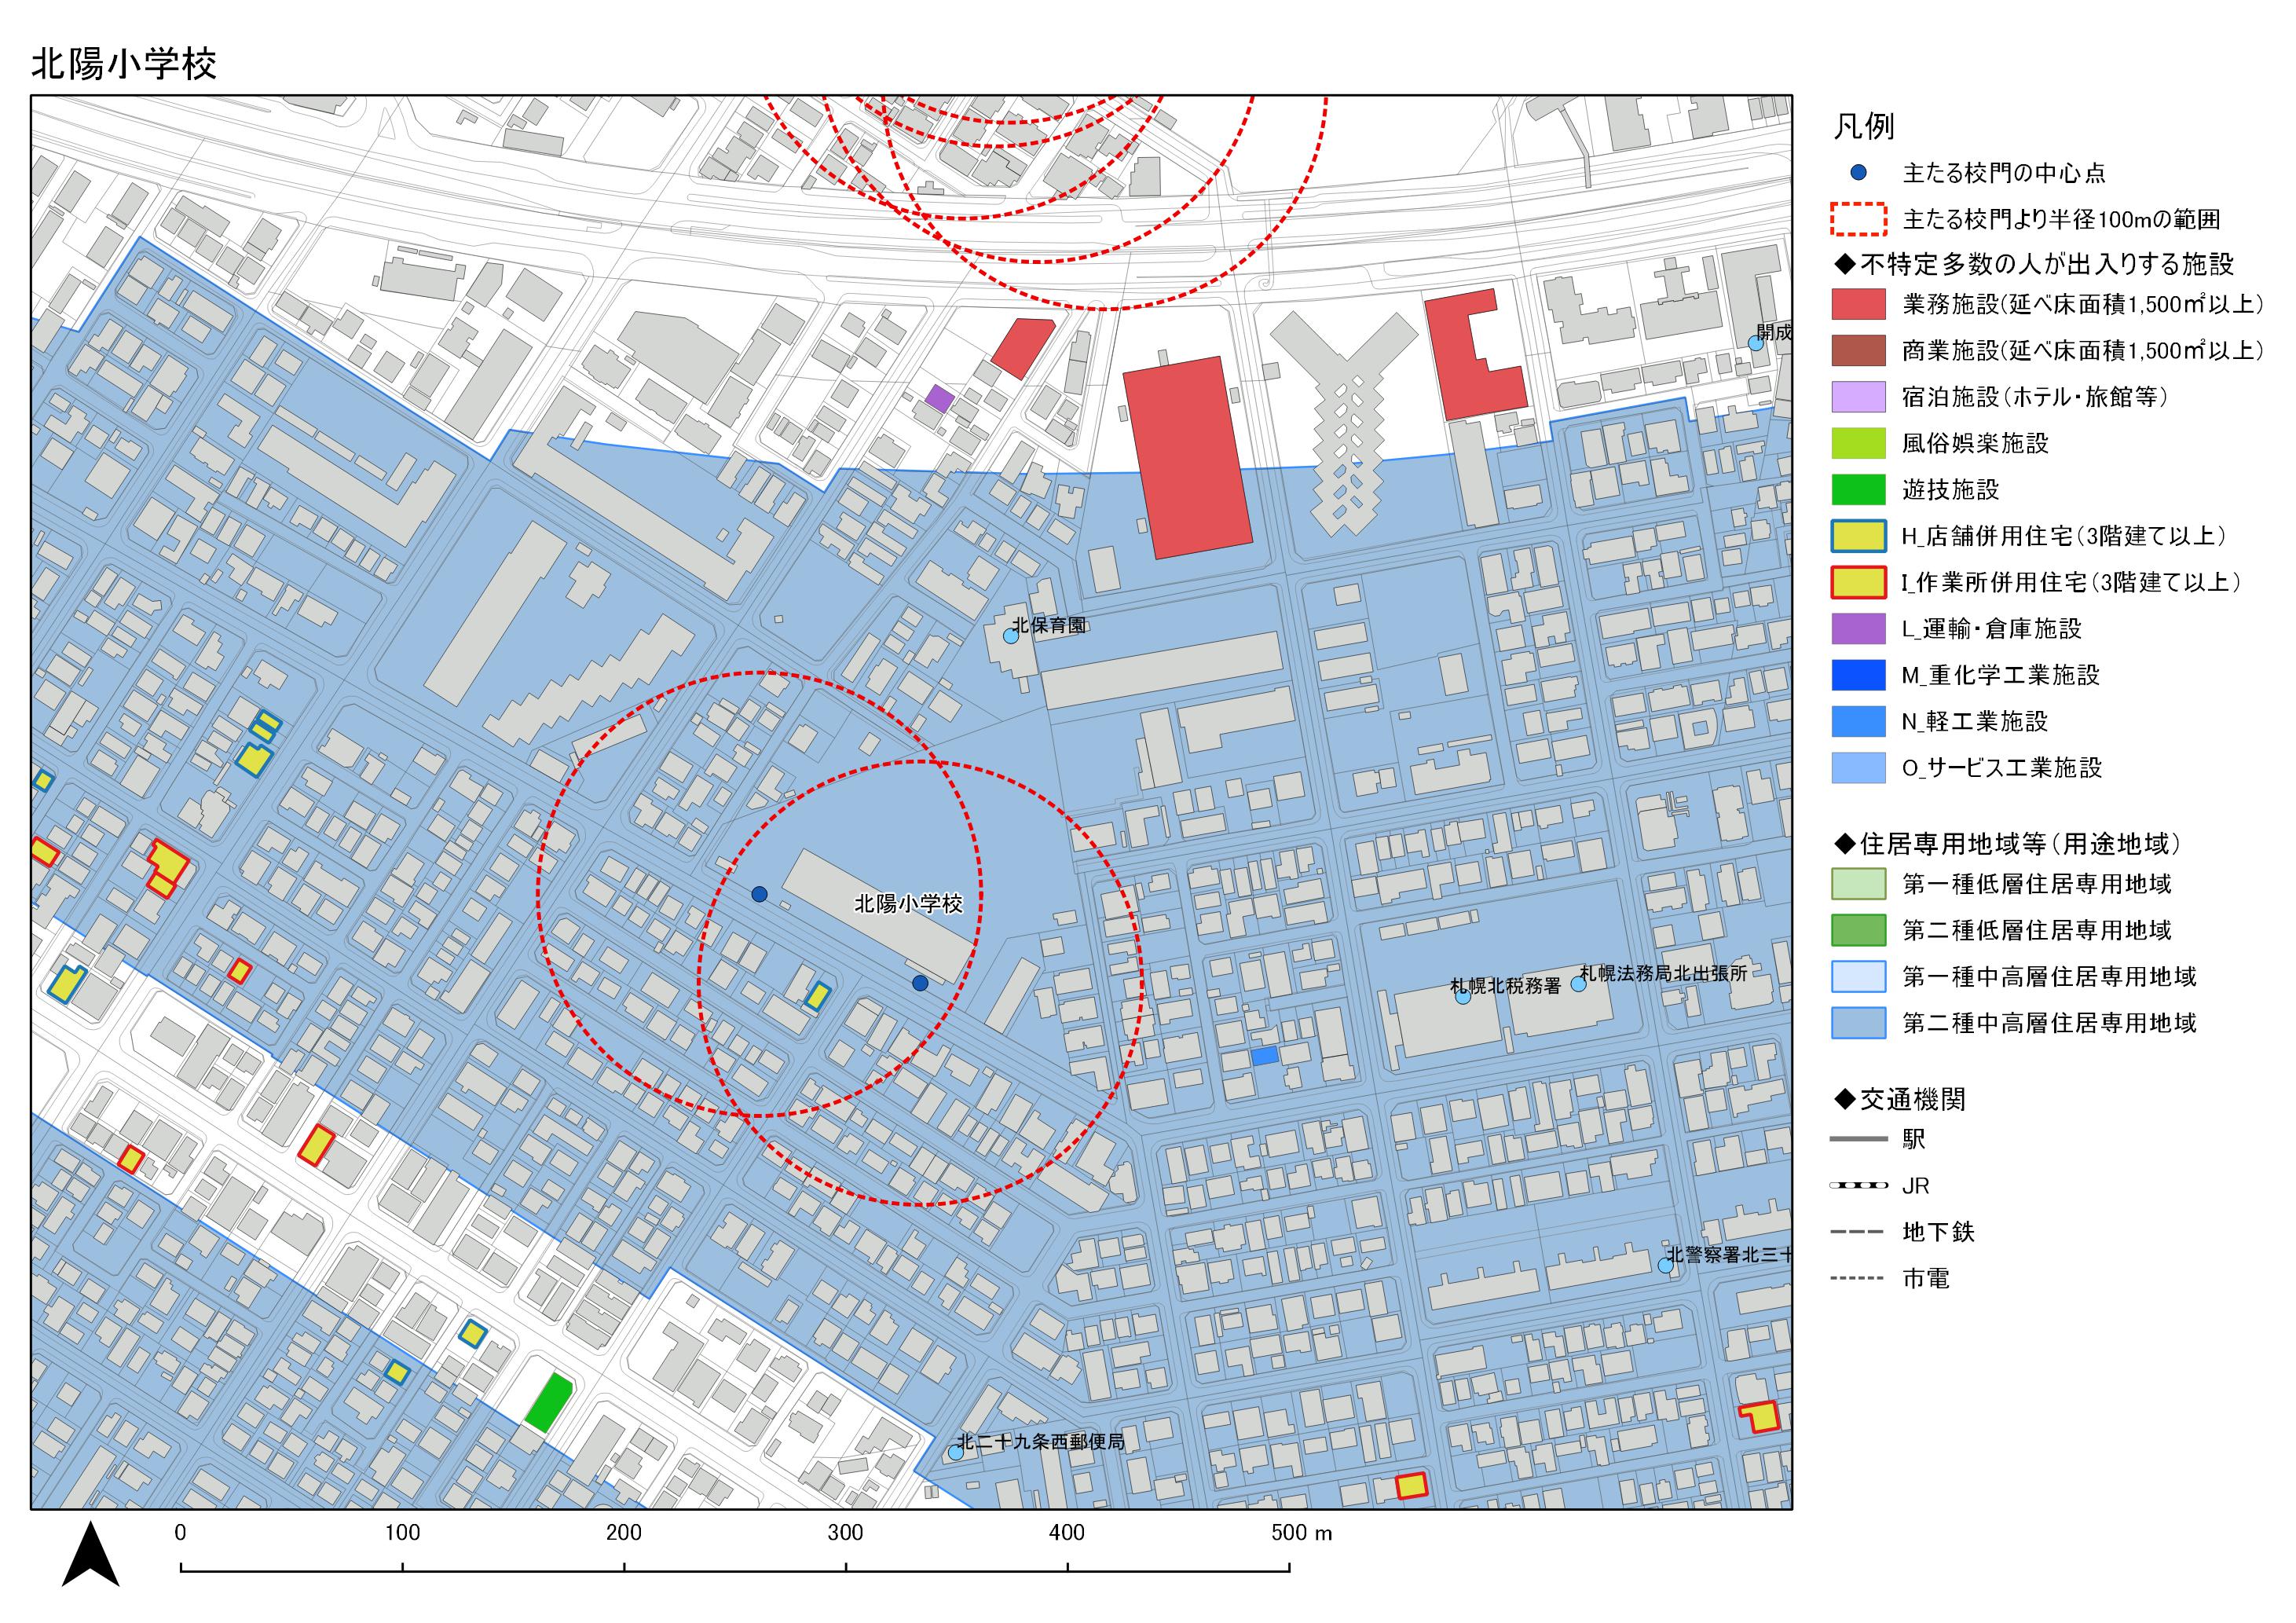The height and width of the screenshot is (1623, 2296).
Task: Click the 北警察署 location marker
Action: (x=1665, y=1265)
